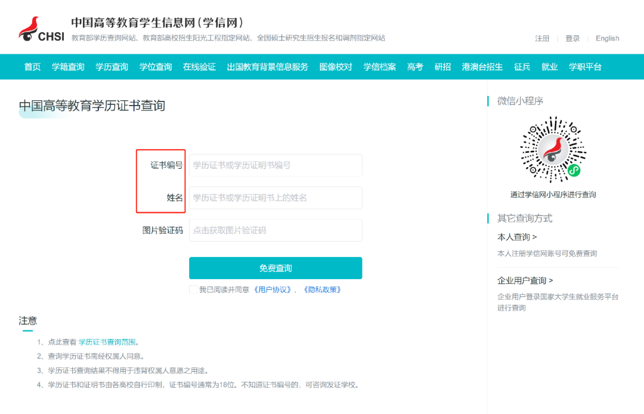Open 企业用户查询 > option
The image size is (644, 414).
525,280
